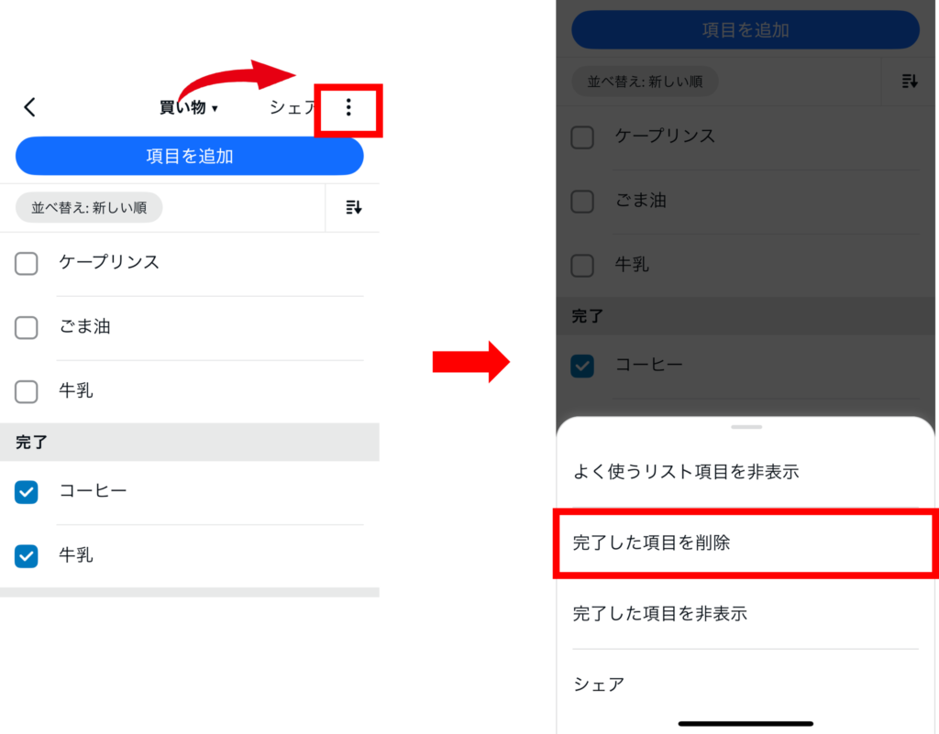This screenshot has height=734, width=939.
Task: Check the unchecked 牛乳 box in left list
Action: point(27,392)
